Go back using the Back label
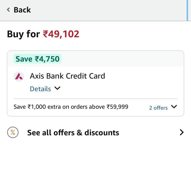The height and width of the screenshot is (174, 191). [22, 10]
